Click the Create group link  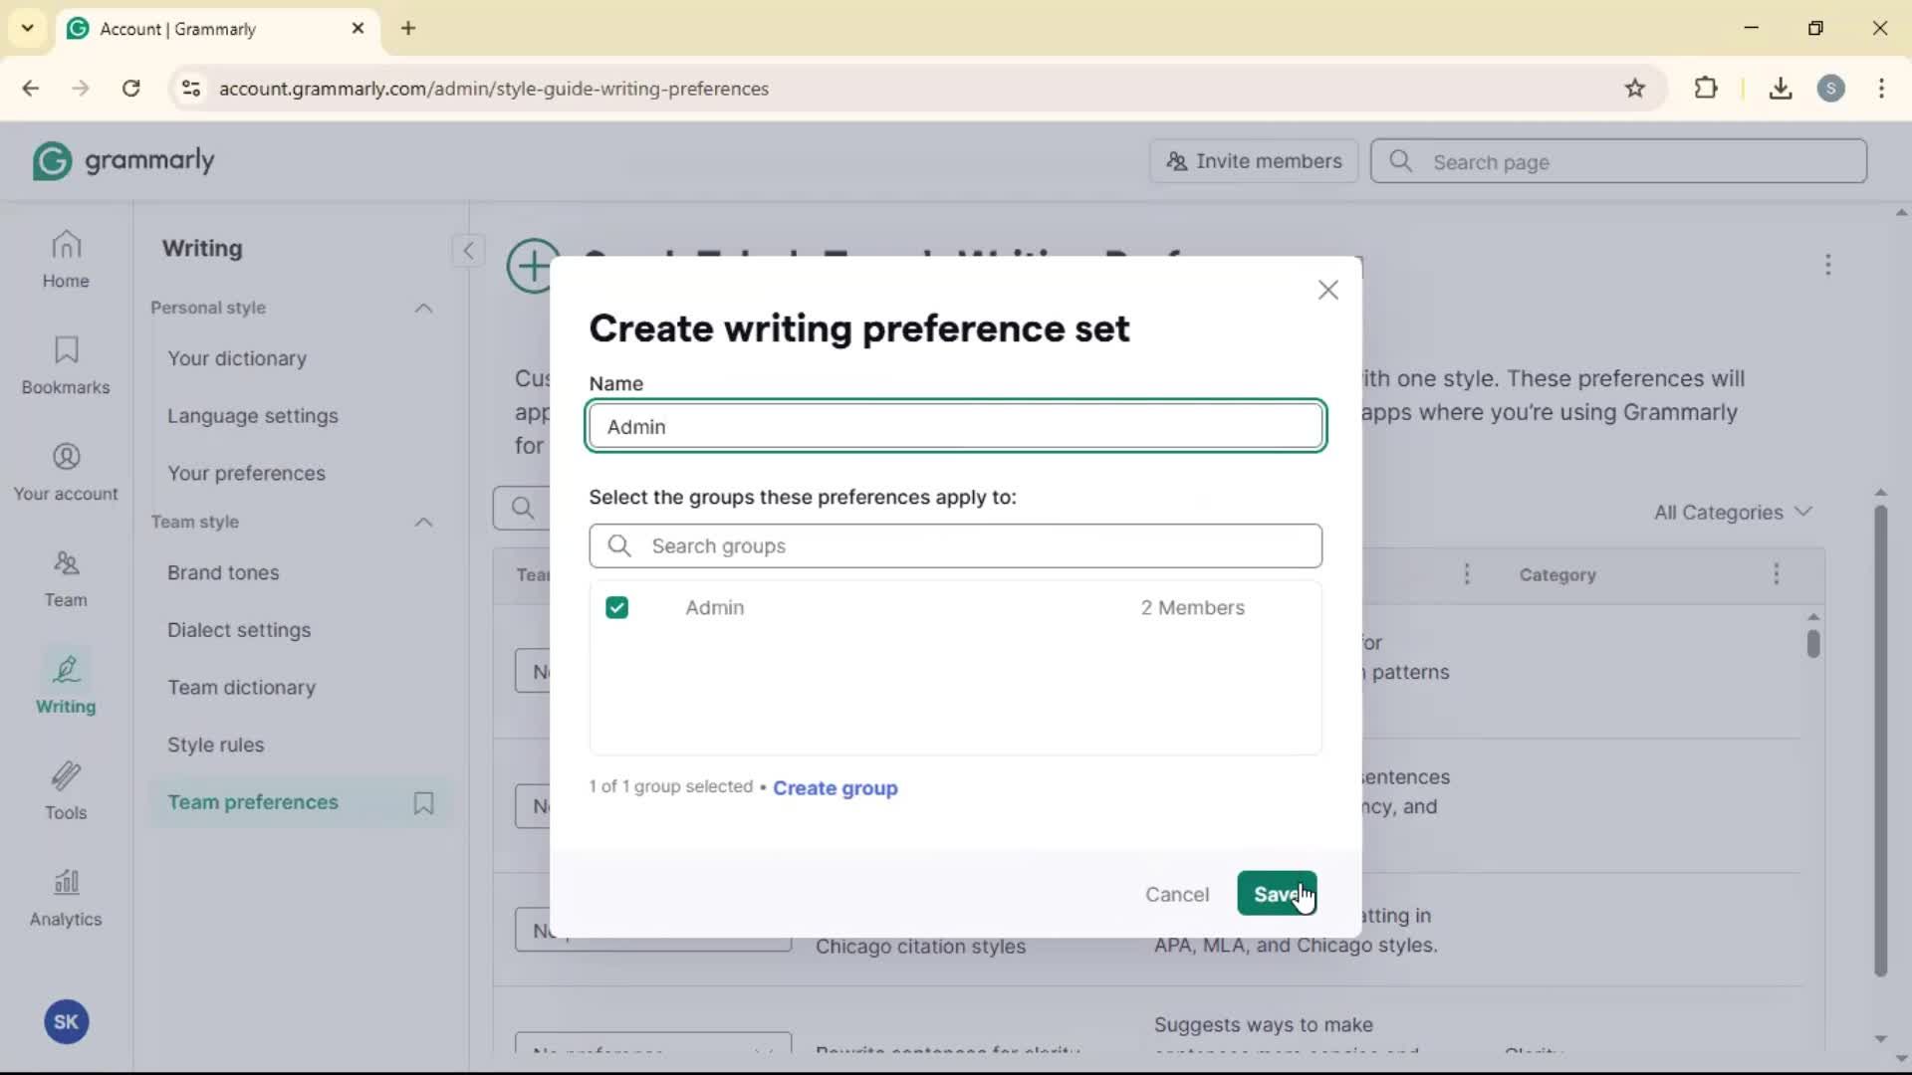tap(835, 788)
